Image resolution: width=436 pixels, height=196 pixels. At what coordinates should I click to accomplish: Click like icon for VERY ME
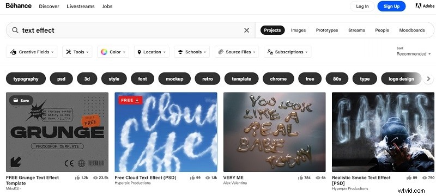coord(301,177)
